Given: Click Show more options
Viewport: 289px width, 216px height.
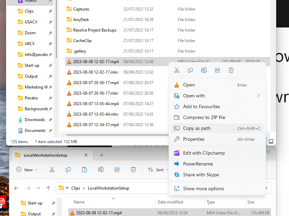Looking at the screenshot, I should [x=217, y=189].
